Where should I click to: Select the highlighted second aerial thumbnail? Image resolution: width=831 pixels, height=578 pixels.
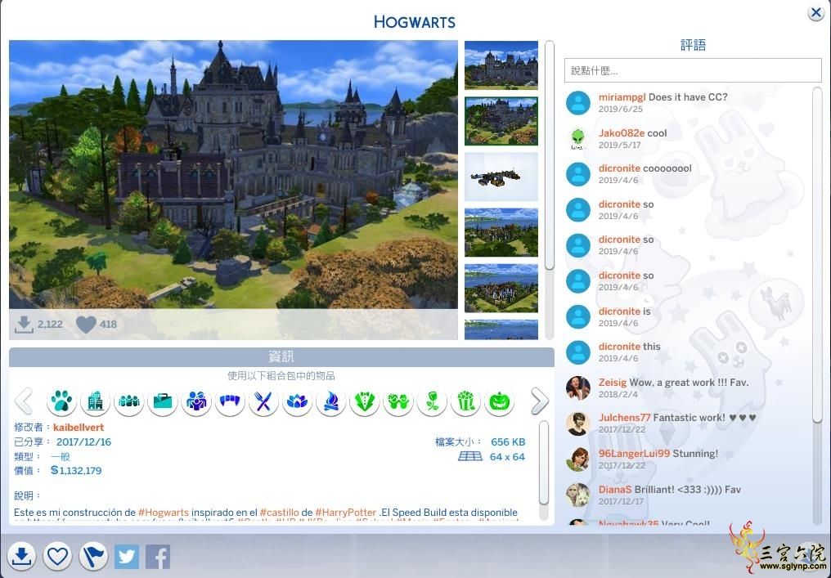501,121
